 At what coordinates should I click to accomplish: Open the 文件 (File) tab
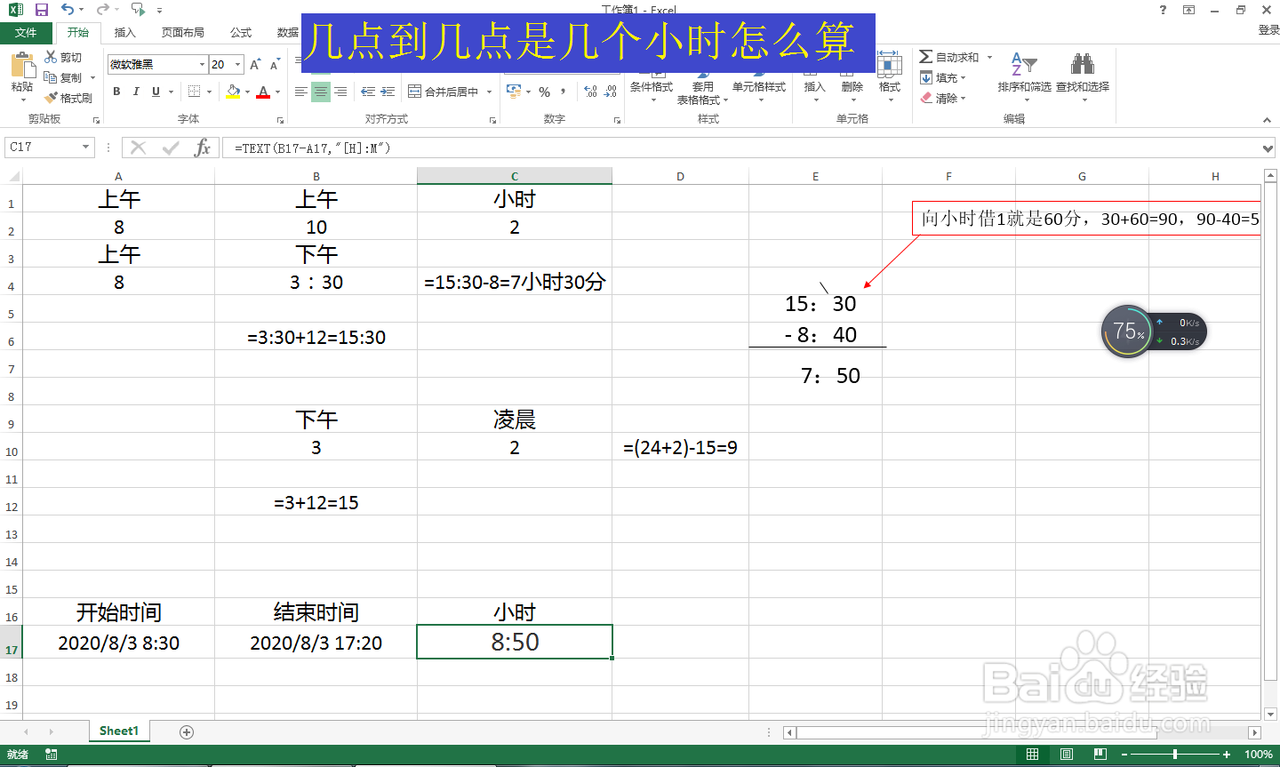(26, 32)
